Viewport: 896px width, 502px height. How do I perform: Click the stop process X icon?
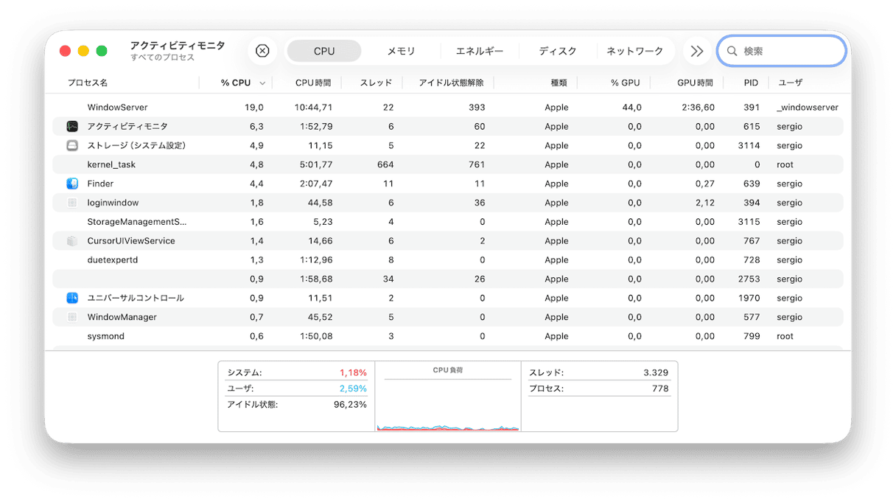pos(262,51)
